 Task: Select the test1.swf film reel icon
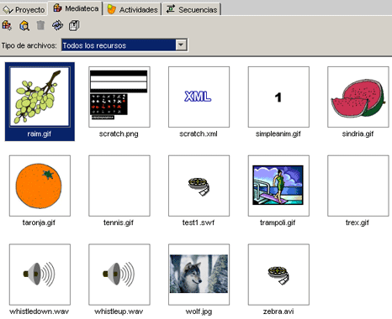pos(199,186)
